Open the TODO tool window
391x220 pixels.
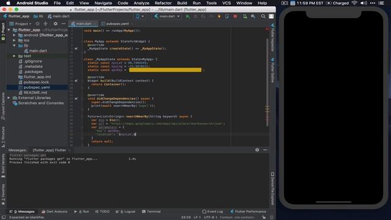[x=102, y=211]
